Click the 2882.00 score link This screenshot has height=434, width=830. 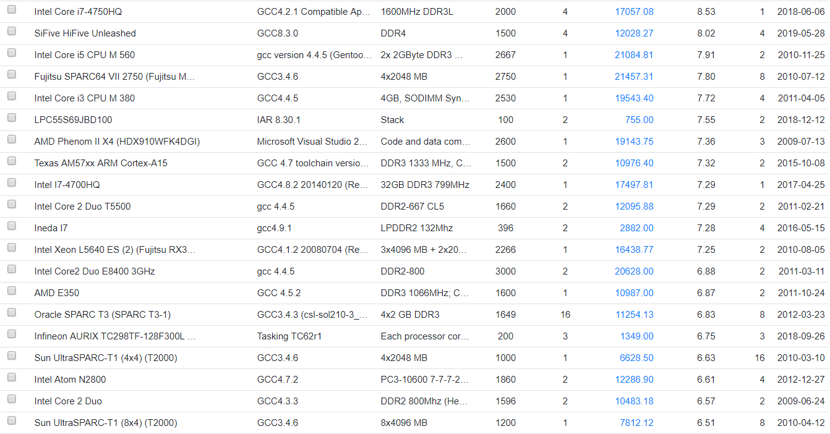pyautogui.click(x=636, y=228)
